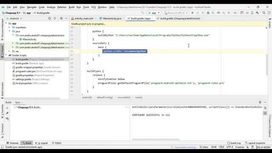Click the CRLF line separator indicator
Screen dimensions: 272x153
[221, 147]
